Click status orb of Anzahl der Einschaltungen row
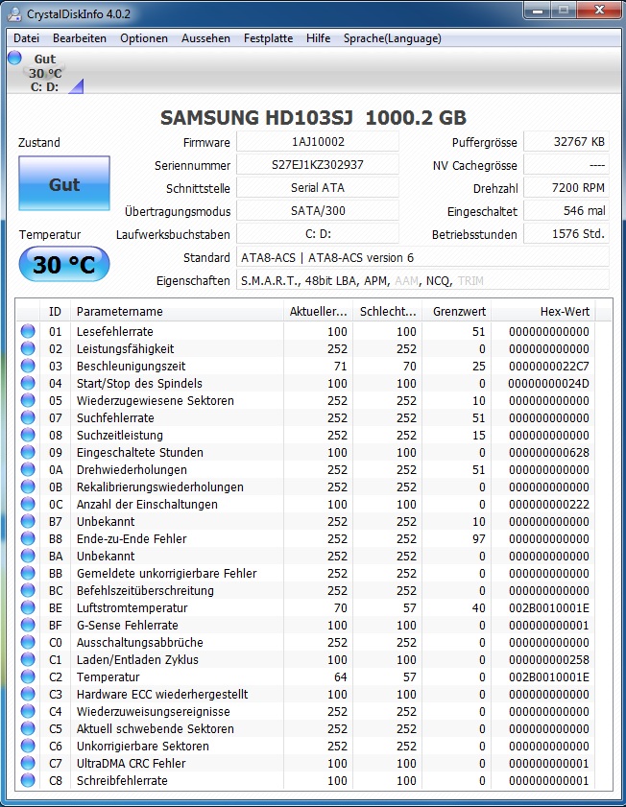Image resolution: width=626 pixels, height=807 pixels. tap(28, 504)
